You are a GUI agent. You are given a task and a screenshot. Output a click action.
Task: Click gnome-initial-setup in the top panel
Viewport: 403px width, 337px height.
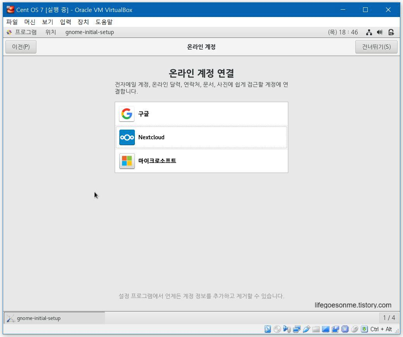(x=90, y=32)
